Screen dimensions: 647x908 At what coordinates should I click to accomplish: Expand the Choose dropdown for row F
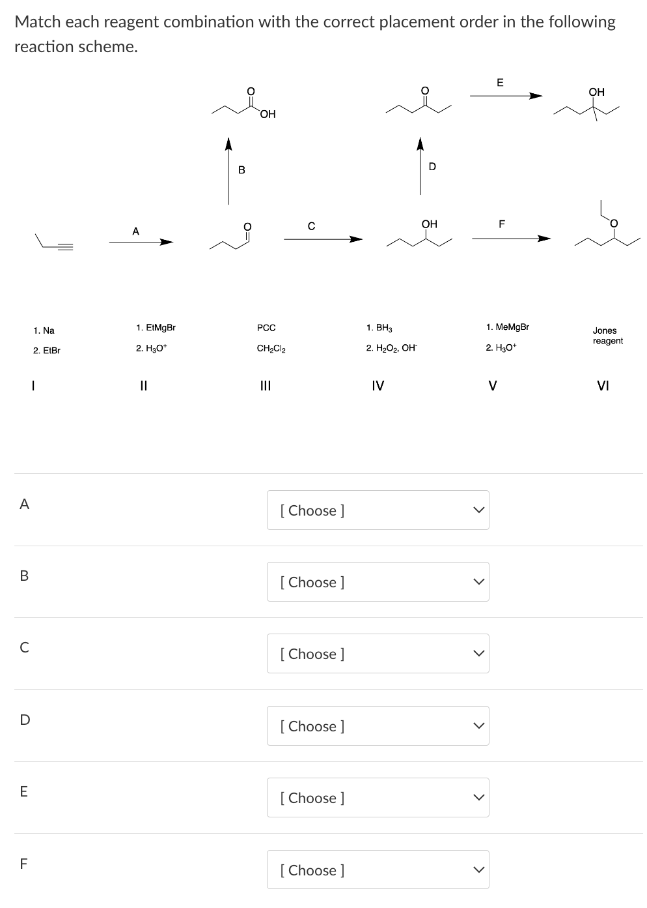(378, 870)
